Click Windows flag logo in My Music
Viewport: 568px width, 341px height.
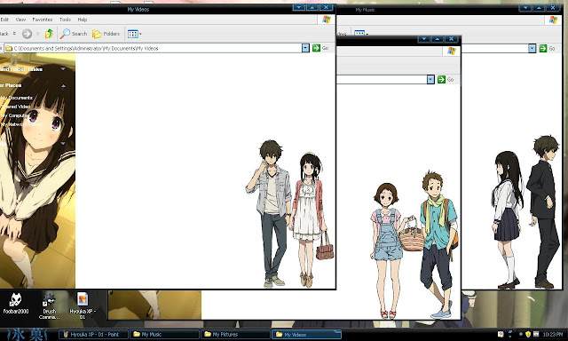[x=553, y=20]
